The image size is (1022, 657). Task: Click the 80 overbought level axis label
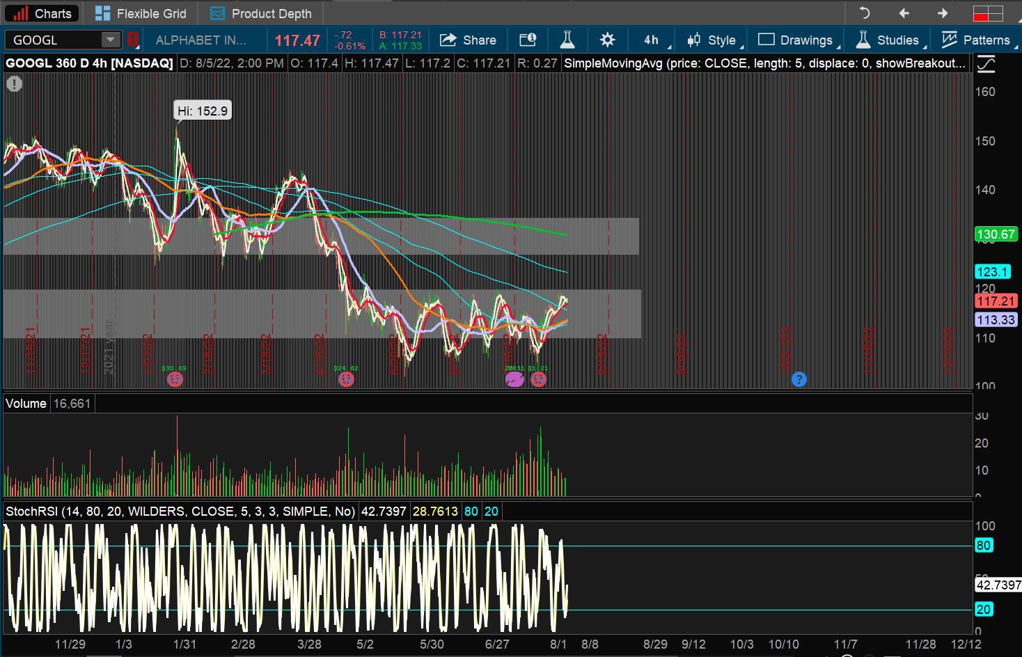[x=984, y=546]
